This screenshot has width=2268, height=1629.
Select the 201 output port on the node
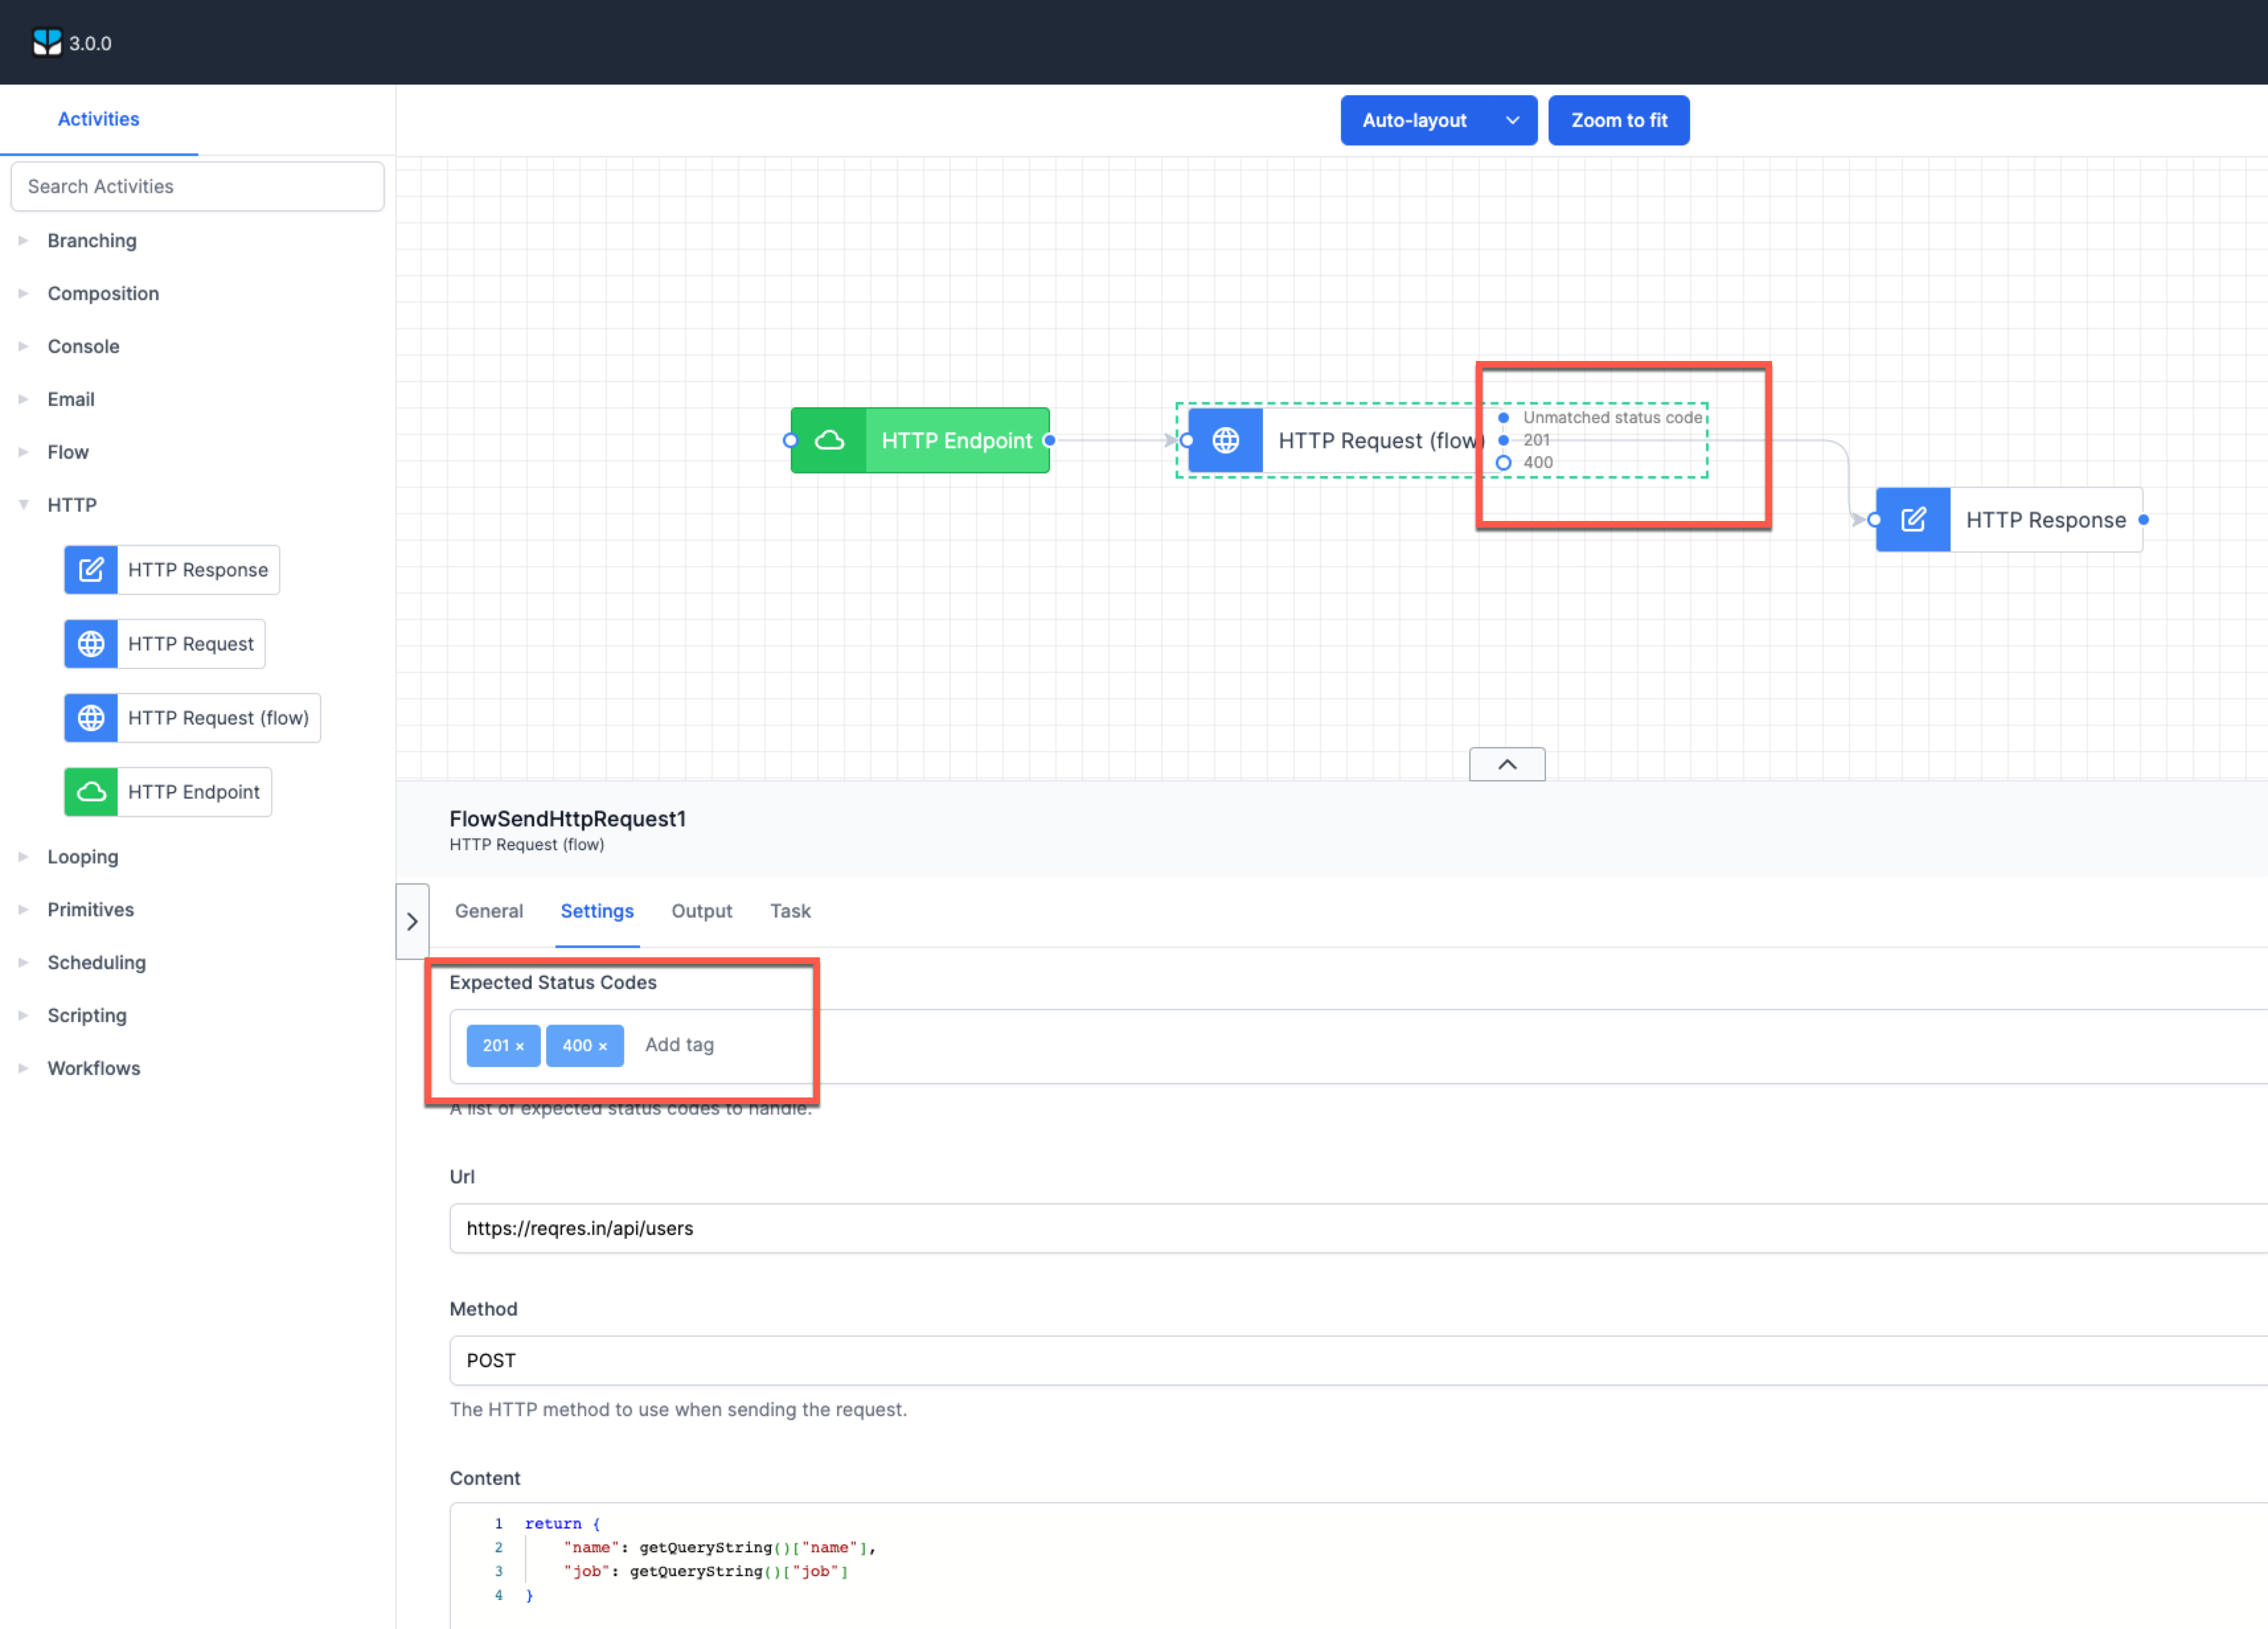pyautogui.click(x=1504, y=439)
